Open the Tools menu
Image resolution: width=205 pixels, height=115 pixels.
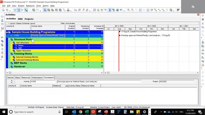[38, 6]
